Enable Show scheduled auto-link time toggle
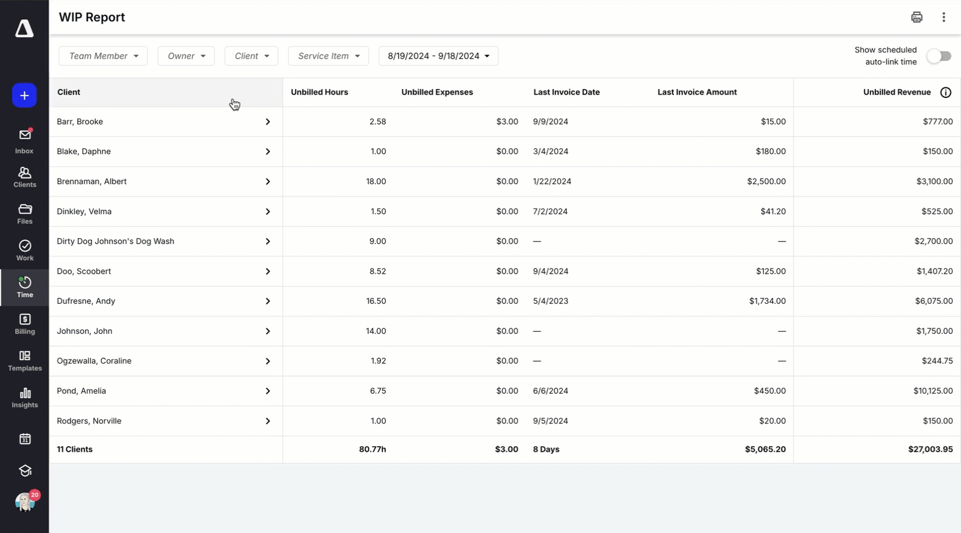Image resolution: width=961 pixels, height=533 pixels. point(939,56)
